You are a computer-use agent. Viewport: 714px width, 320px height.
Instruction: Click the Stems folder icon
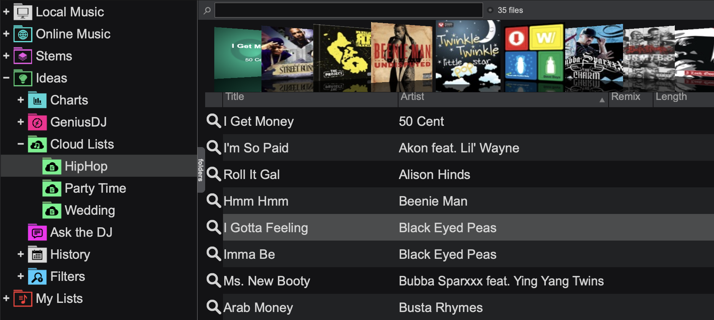[23, 56]
